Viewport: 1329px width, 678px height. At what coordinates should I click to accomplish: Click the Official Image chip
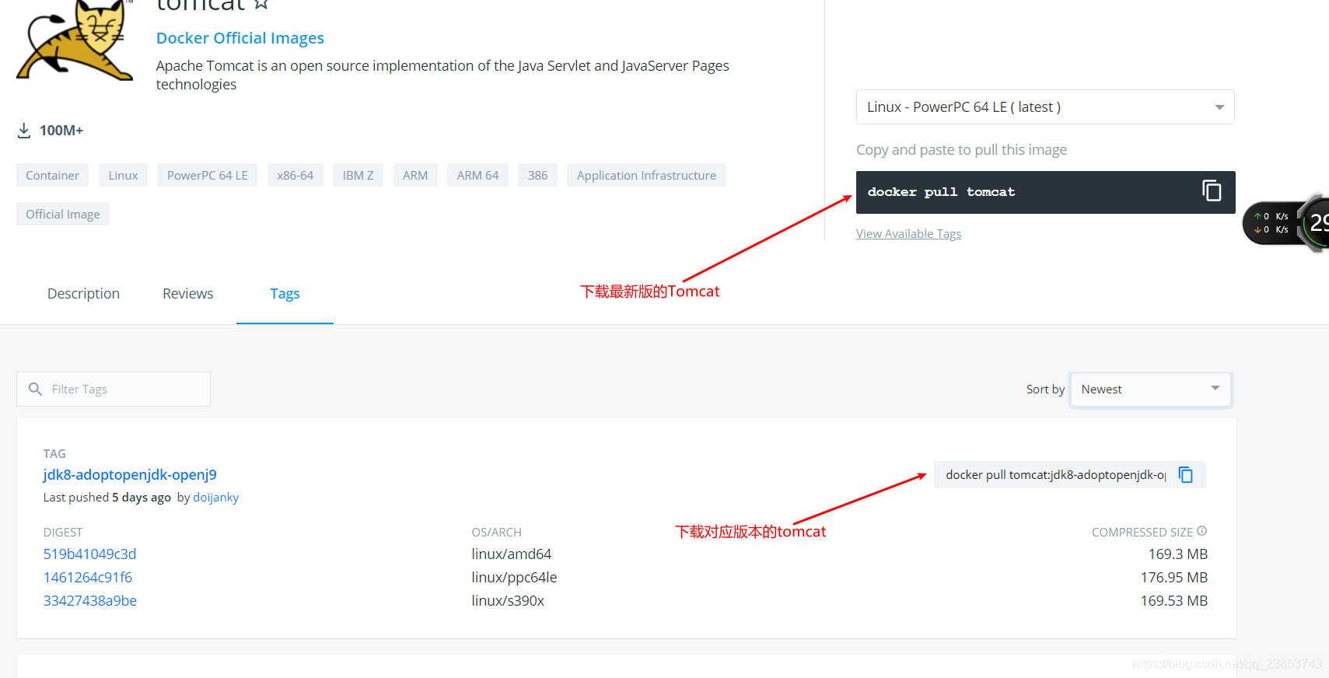click(63, 214)
